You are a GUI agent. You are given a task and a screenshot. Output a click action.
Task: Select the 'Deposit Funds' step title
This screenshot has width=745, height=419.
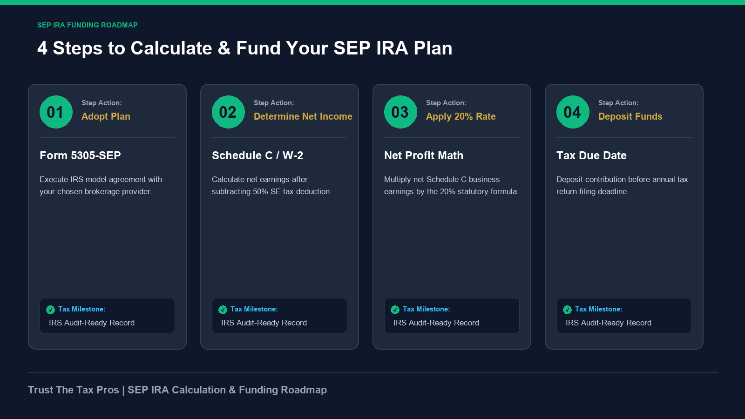click(x=630, y=116)
